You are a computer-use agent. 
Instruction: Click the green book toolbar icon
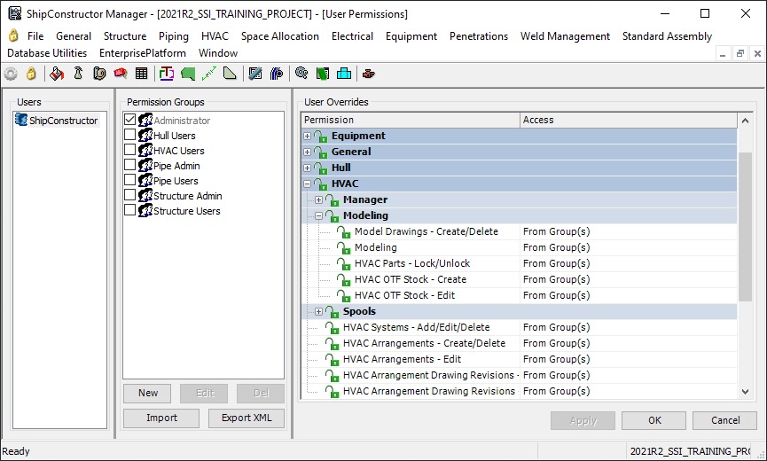point(323,74)
